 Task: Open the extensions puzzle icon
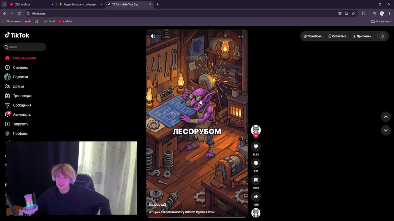click(x=364, y=14)
